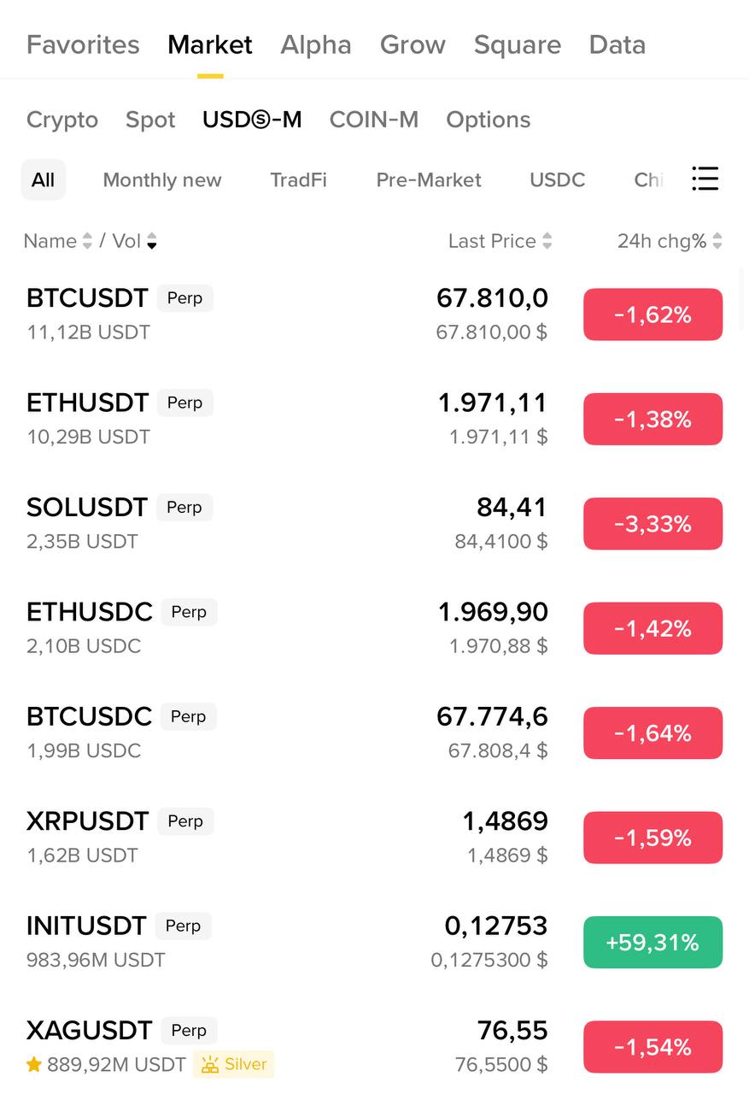Select the Pre-Market filter
Image resolution: width=749 pixels, height=1094 pixels.
429,180
